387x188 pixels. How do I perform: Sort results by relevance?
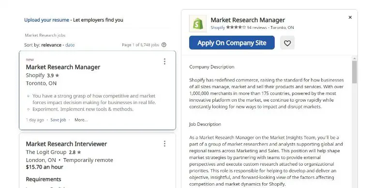[x=51, y=45]
